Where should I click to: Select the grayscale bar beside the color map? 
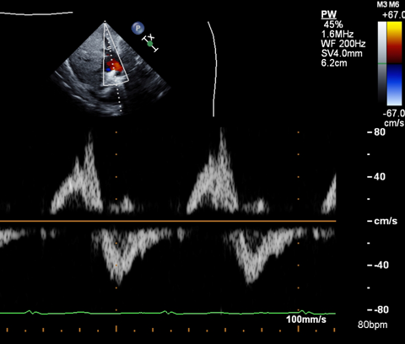tap(382, 63)
